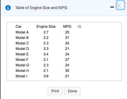
Task: Select Model E engine size 3.4
Action: [x=46, y=54]
